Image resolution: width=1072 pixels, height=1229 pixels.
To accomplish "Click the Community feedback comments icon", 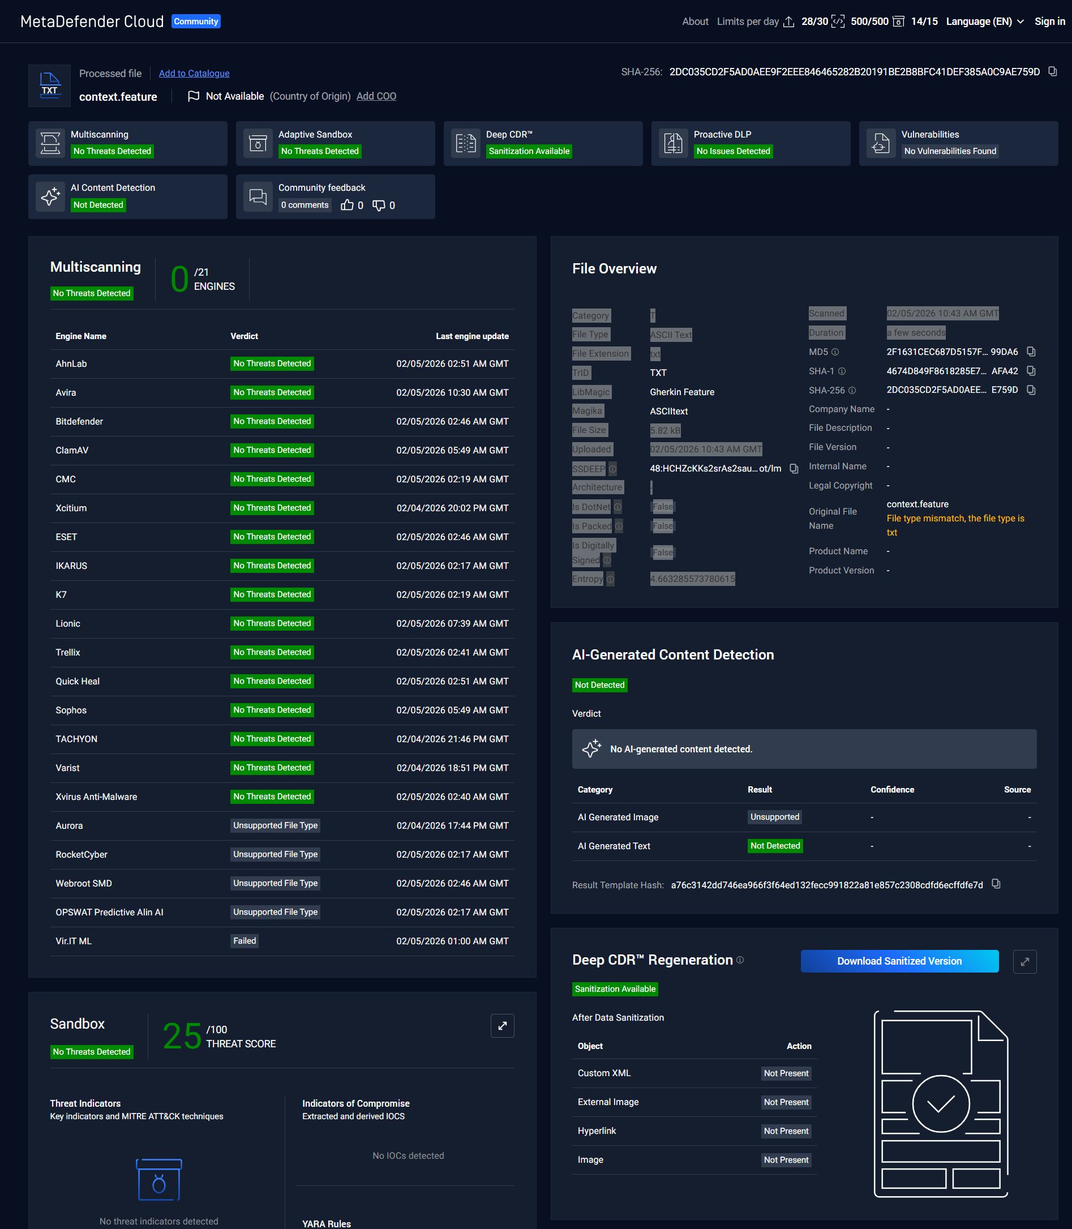I will (x=258, y=197).
